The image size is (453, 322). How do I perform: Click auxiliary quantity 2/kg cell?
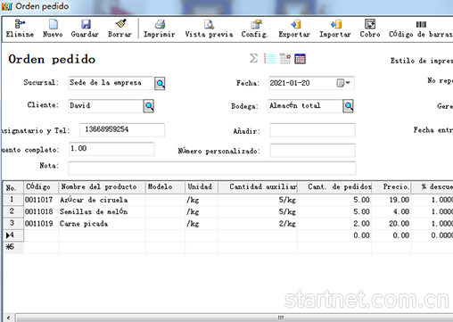[x=258, y=223]
